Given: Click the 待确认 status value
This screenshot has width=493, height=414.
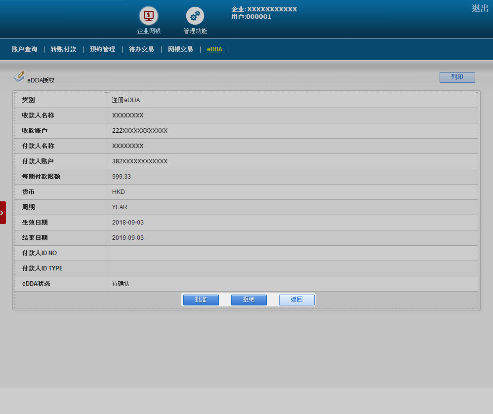Looking at the screenshot, I should 121,284.
